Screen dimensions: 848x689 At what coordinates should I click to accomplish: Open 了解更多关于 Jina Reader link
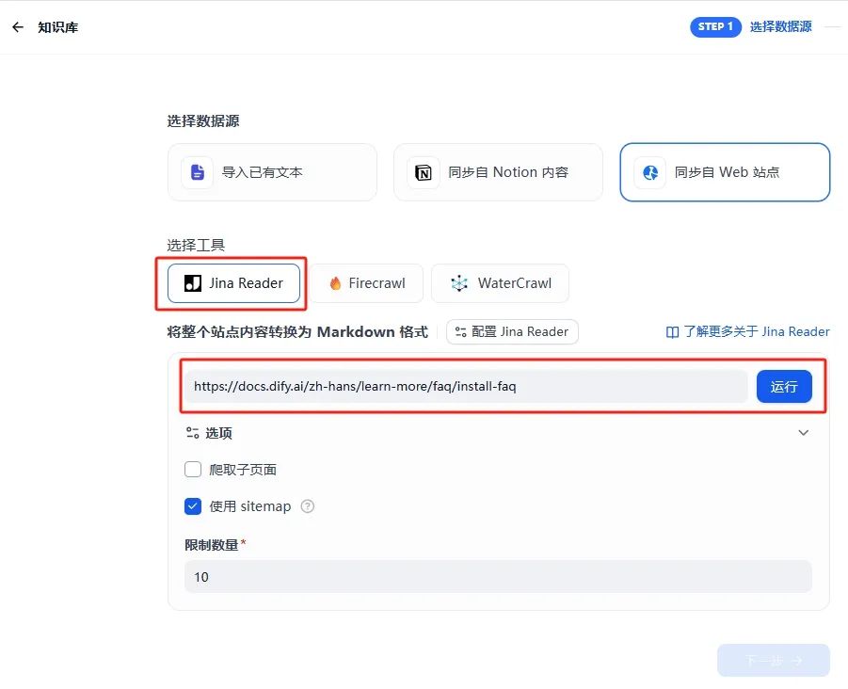pos(750,331)
